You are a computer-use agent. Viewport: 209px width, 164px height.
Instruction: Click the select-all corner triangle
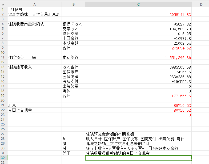pyautogui.click(x=3, y=5)
